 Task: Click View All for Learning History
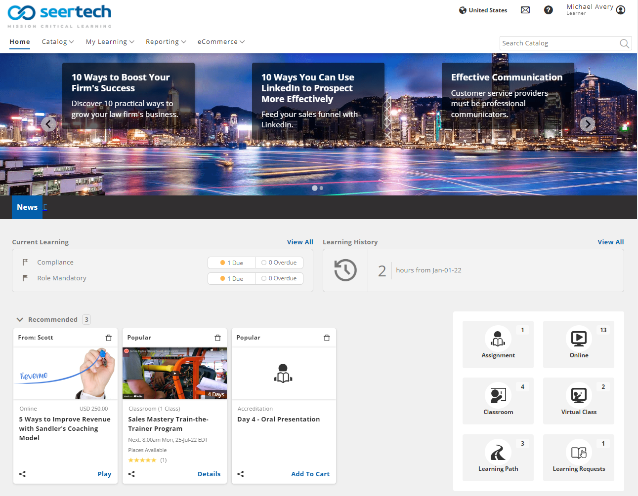610,242
